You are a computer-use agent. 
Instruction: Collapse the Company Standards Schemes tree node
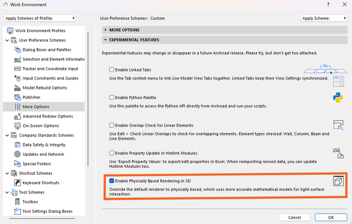7,135
